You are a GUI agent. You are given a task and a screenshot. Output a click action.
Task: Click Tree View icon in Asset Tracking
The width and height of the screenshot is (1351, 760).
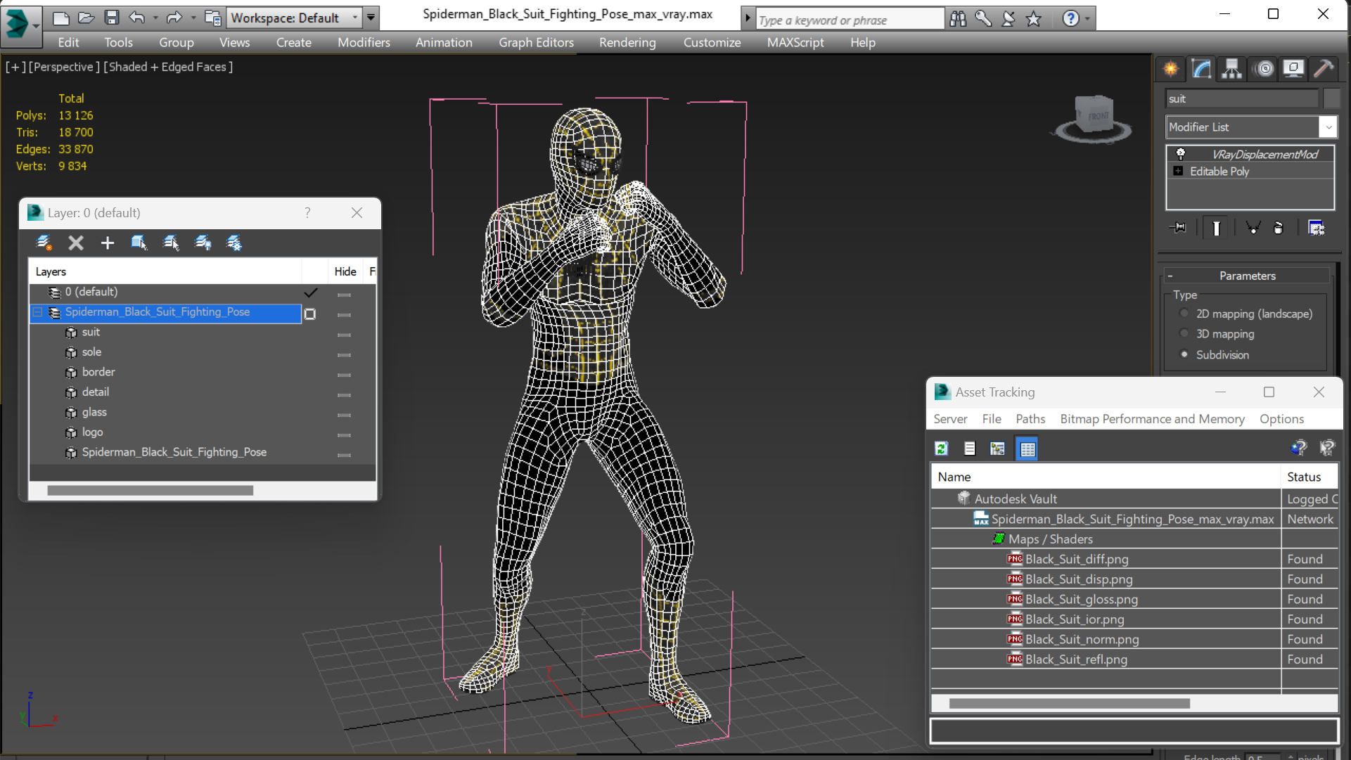point(997,449)
